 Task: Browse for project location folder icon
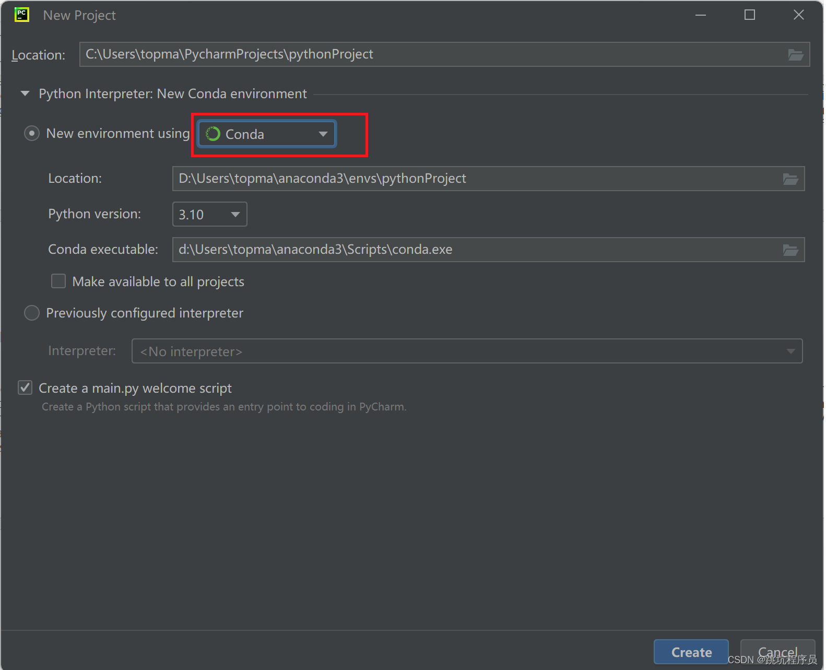click(x=795, y=55)
